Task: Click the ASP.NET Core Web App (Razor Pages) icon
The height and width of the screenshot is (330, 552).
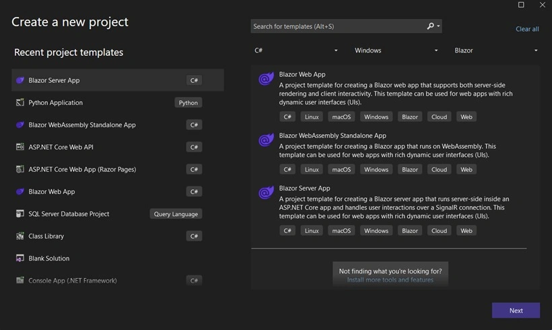Action: [20, 169]
